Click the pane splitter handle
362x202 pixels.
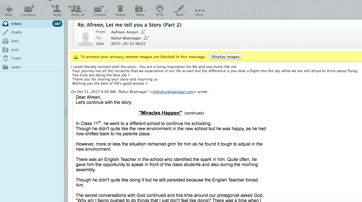tap(66, 111)
